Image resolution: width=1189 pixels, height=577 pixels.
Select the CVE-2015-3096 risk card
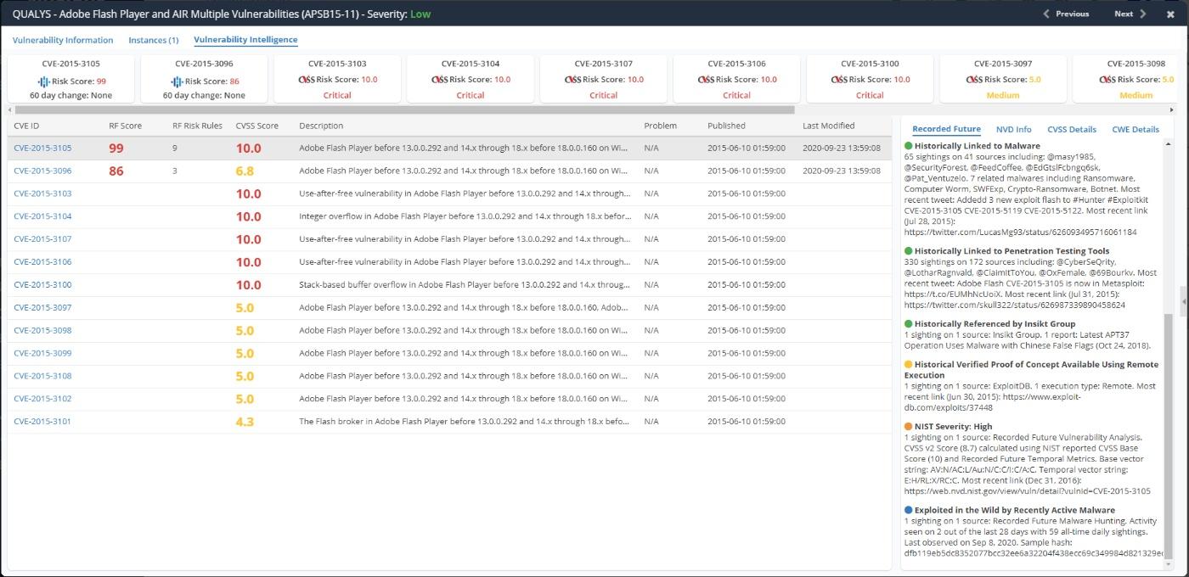(x=204, y=79)
